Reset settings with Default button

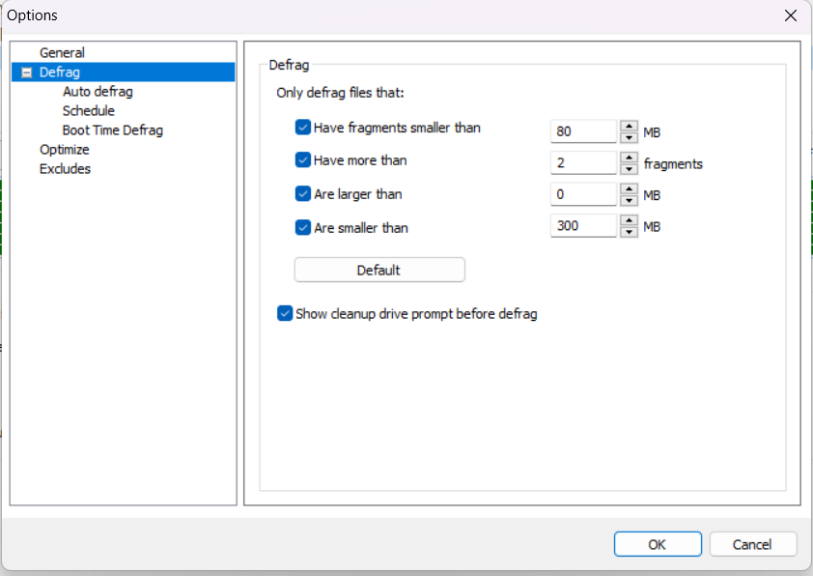click(378, 270)
